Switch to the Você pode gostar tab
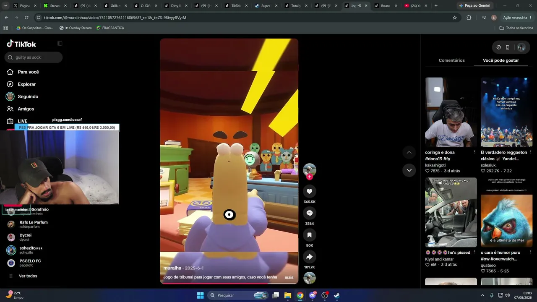This screenshot has height=302, width=537. tap(501, 60)
